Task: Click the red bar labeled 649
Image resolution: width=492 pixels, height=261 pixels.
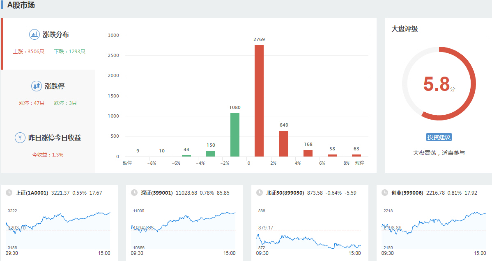Action: 284,143
